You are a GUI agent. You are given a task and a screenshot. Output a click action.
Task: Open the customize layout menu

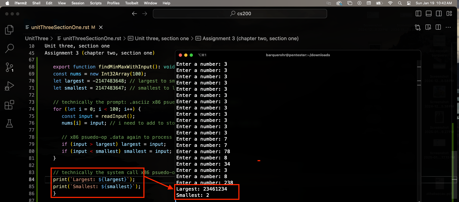(x=449, y=14)
